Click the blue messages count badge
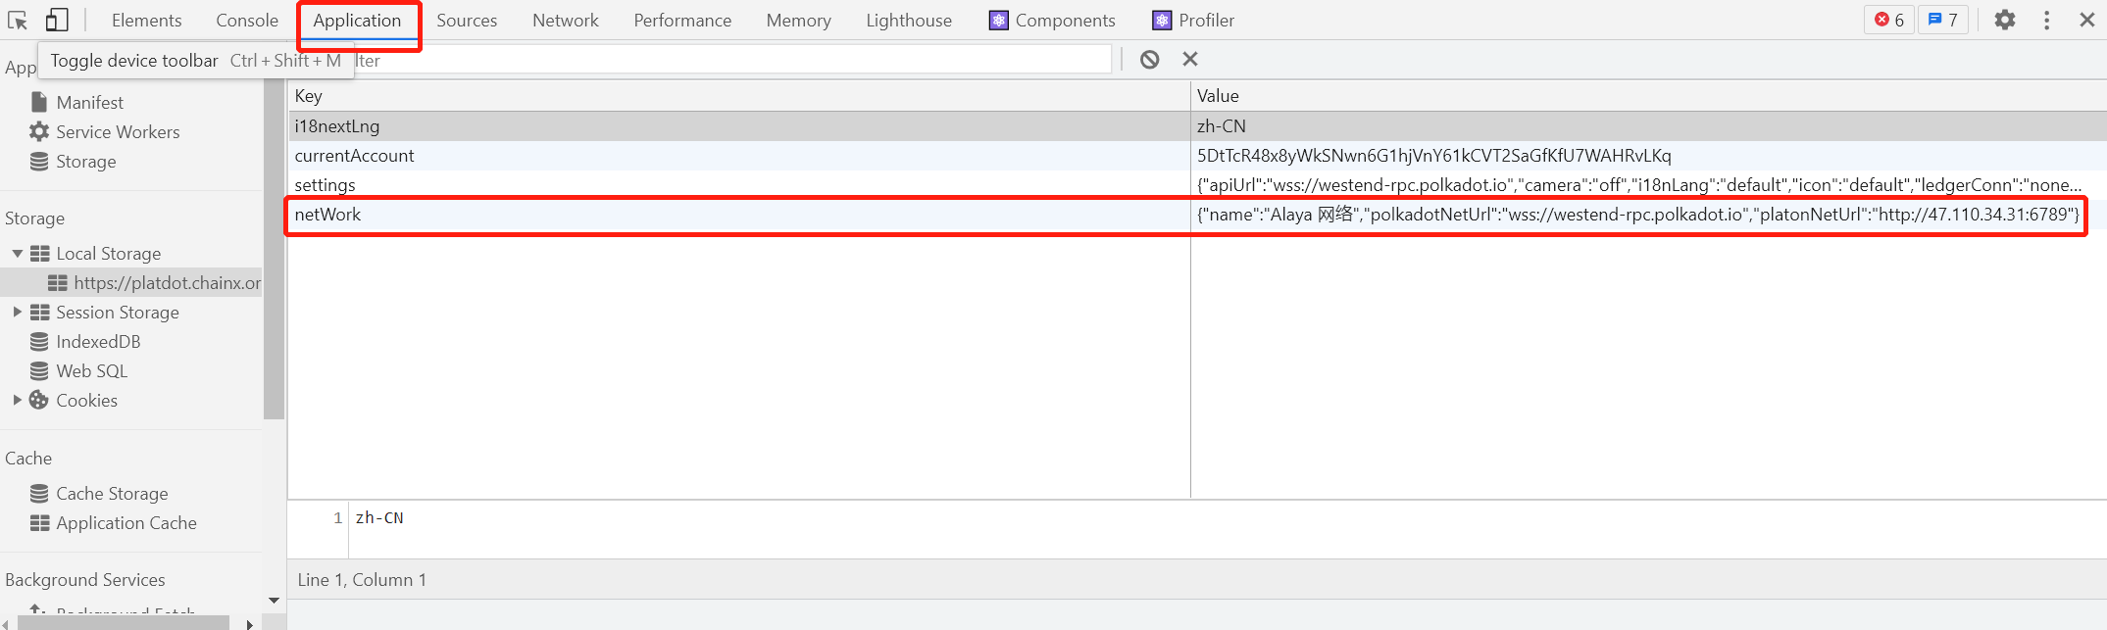This screenshot has height=630, width=2107. (x=1942, y=20)
